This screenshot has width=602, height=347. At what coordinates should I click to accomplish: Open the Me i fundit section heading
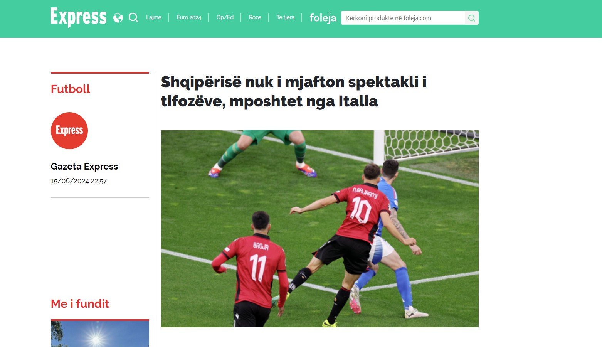pyautogui.click(x=80, y=304)
